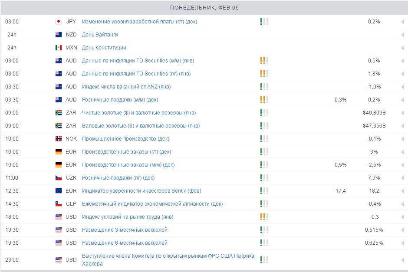Expand details arrow for 'Чистые золотые ($) и валютные резервы'
The image size is (408, 272).
click(402, 113)
